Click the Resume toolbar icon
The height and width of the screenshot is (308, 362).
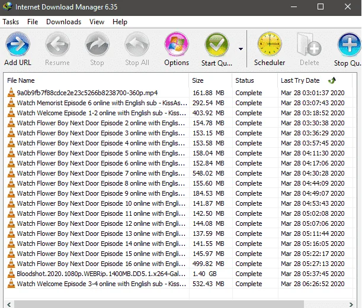click(x=57, y=44)
